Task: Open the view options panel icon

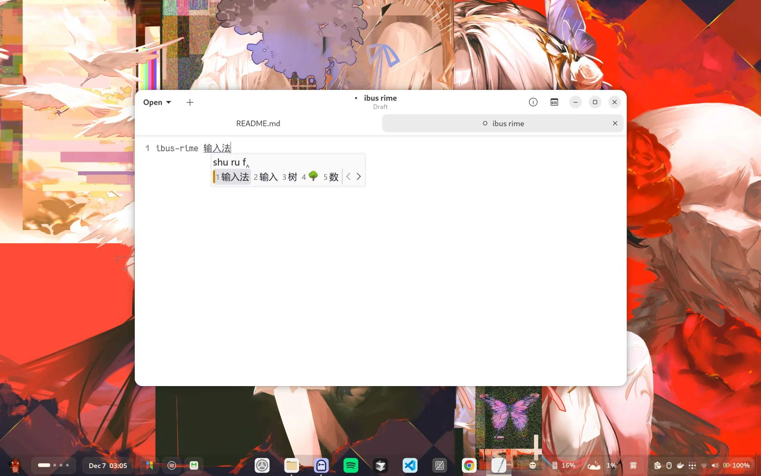Action: [554, 102]
